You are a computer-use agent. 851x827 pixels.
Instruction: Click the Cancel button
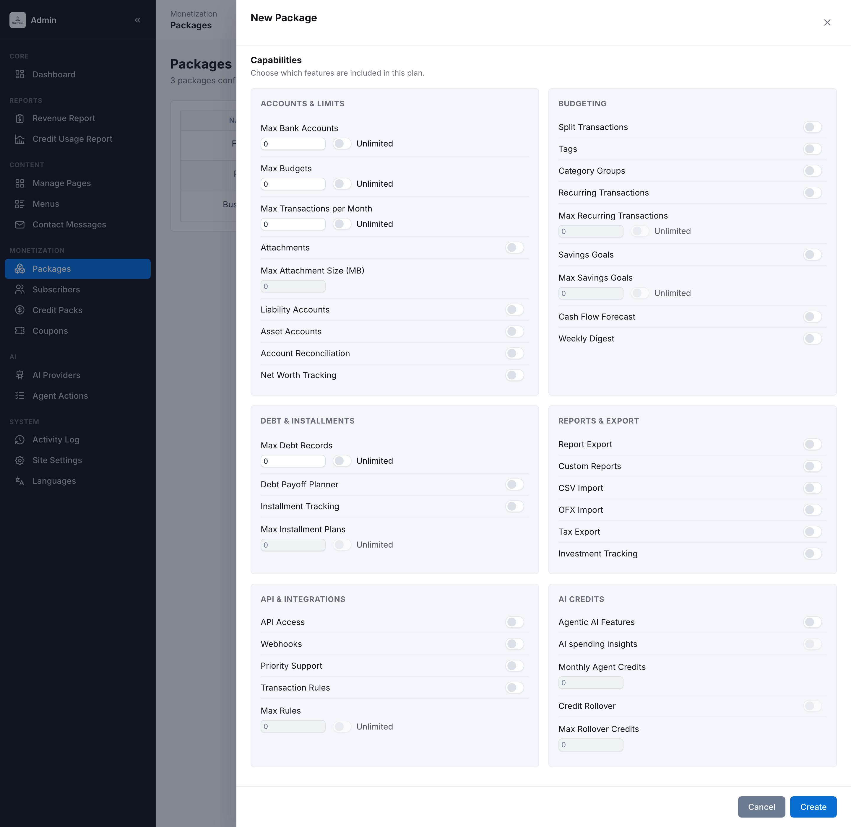click(x=761, y=807)
